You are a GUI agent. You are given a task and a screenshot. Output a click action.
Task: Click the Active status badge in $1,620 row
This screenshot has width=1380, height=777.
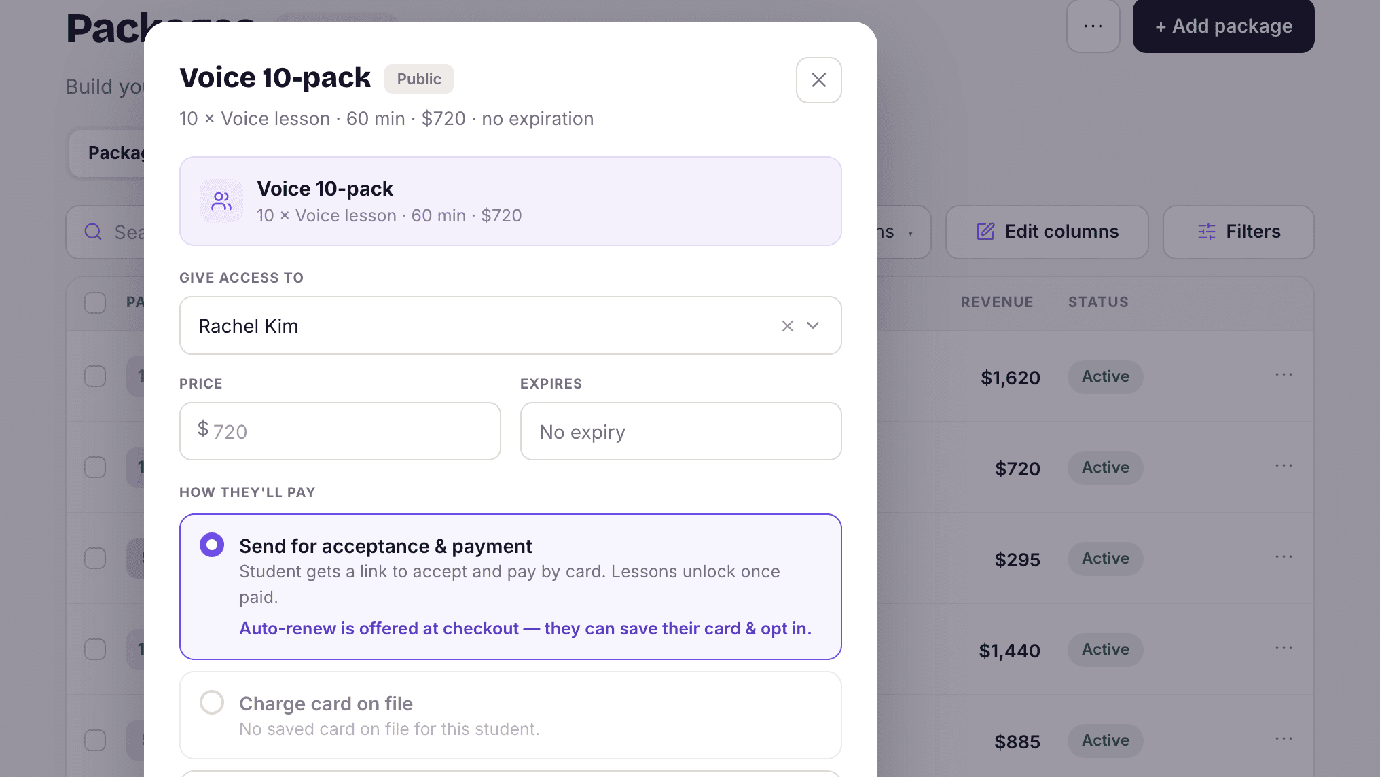coord(1105,376)
